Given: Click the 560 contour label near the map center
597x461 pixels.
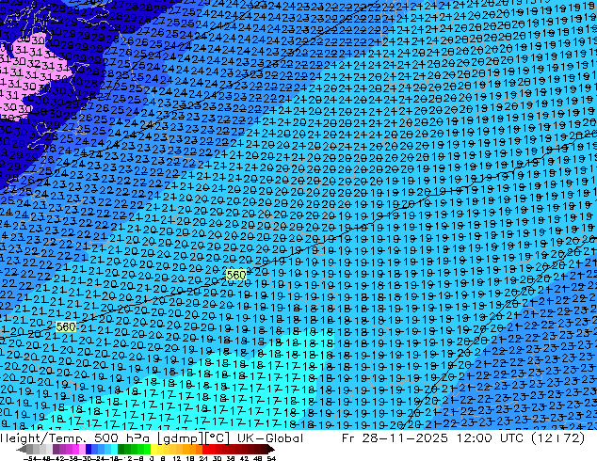Looking at the screenshot, I should 236,275.
